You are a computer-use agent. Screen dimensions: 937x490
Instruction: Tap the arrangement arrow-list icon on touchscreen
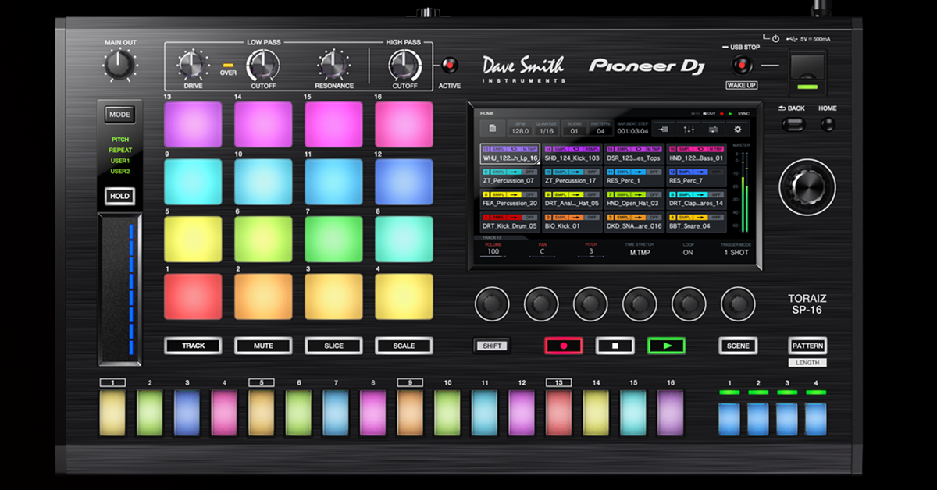(663, 129)
